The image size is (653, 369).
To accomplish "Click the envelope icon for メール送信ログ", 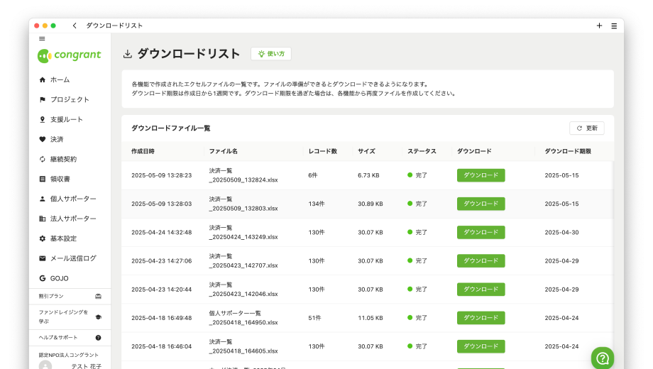I will click(42, 258).
